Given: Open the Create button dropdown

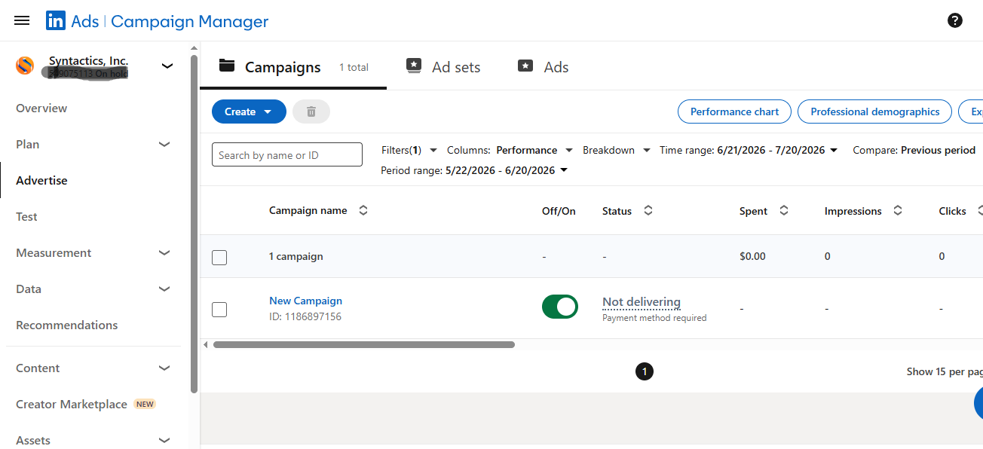Looking at the screenshot, I should point(249,111).
